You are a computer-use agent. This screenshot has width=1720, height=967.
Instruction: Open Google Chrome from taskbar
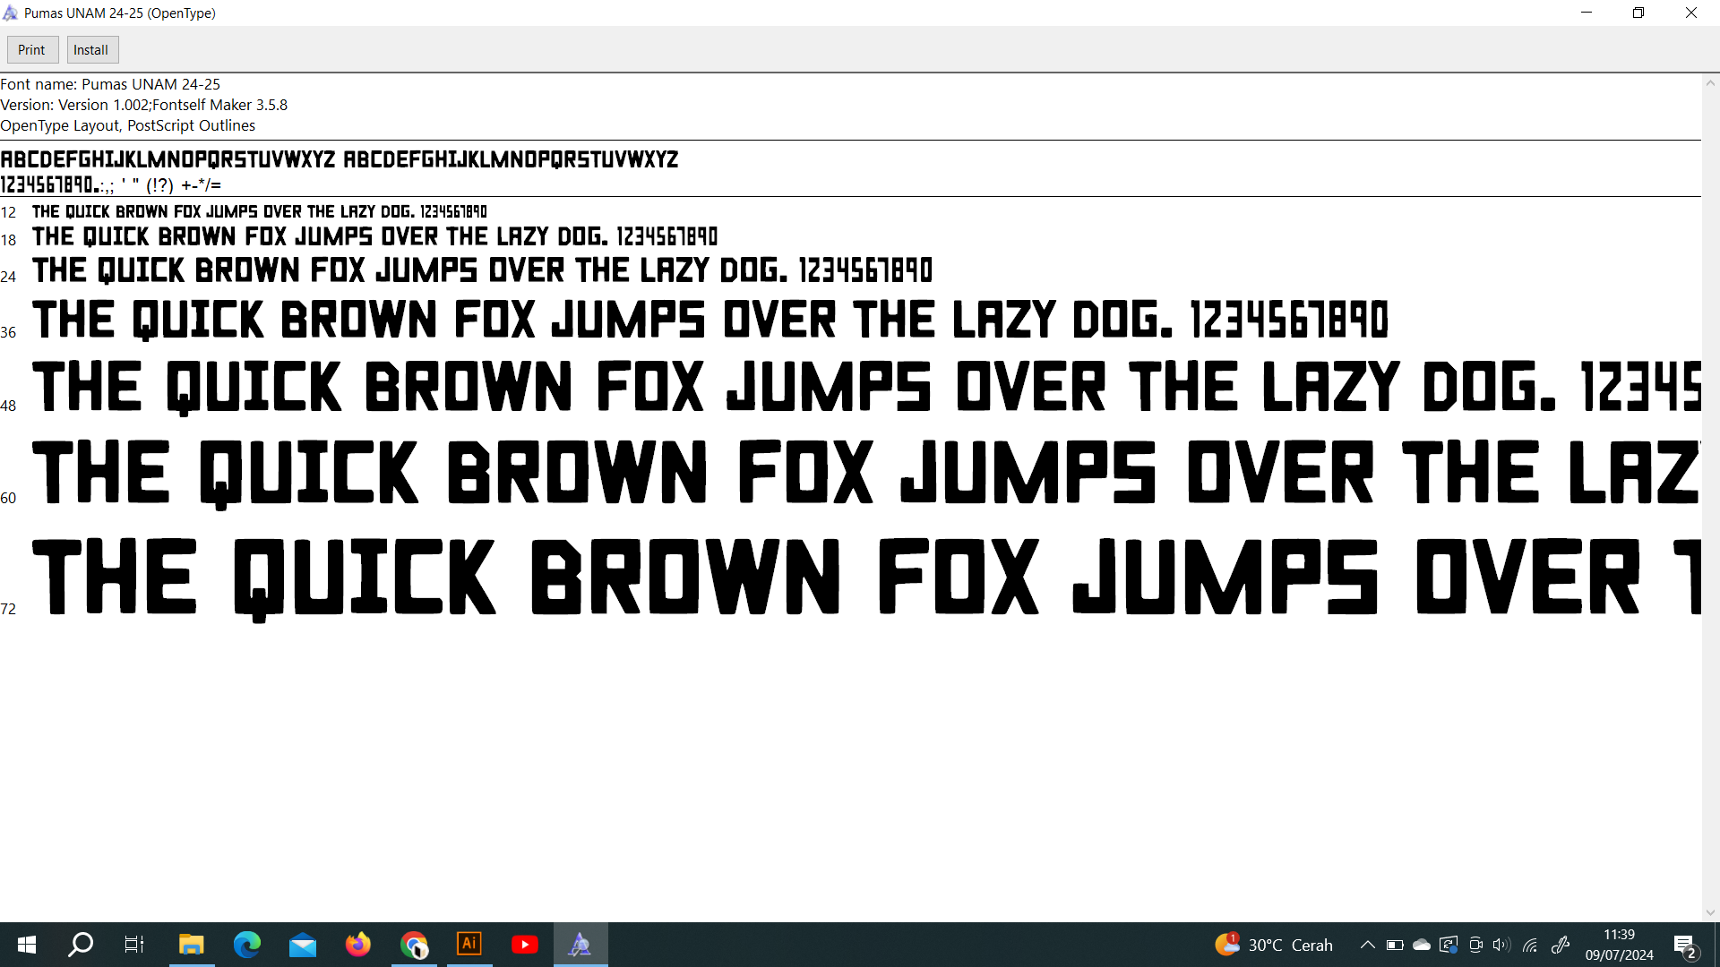(x=414, y=944)
